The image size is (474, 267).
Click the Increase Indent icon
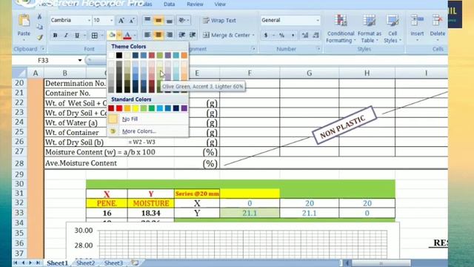(193, 35)
